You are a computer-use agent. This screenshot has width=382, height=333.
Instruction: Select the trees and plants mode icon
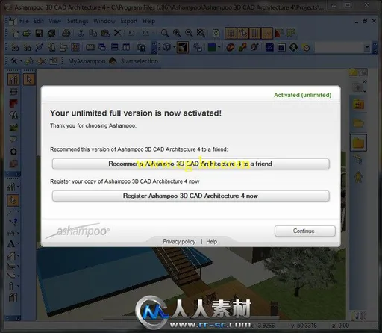(x=13, y=115)
